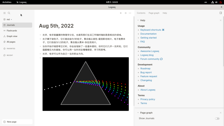Select the Page graph tab in the right sidebar header
The width and height of the screenshot is (224, 126).
coord(154,13)
